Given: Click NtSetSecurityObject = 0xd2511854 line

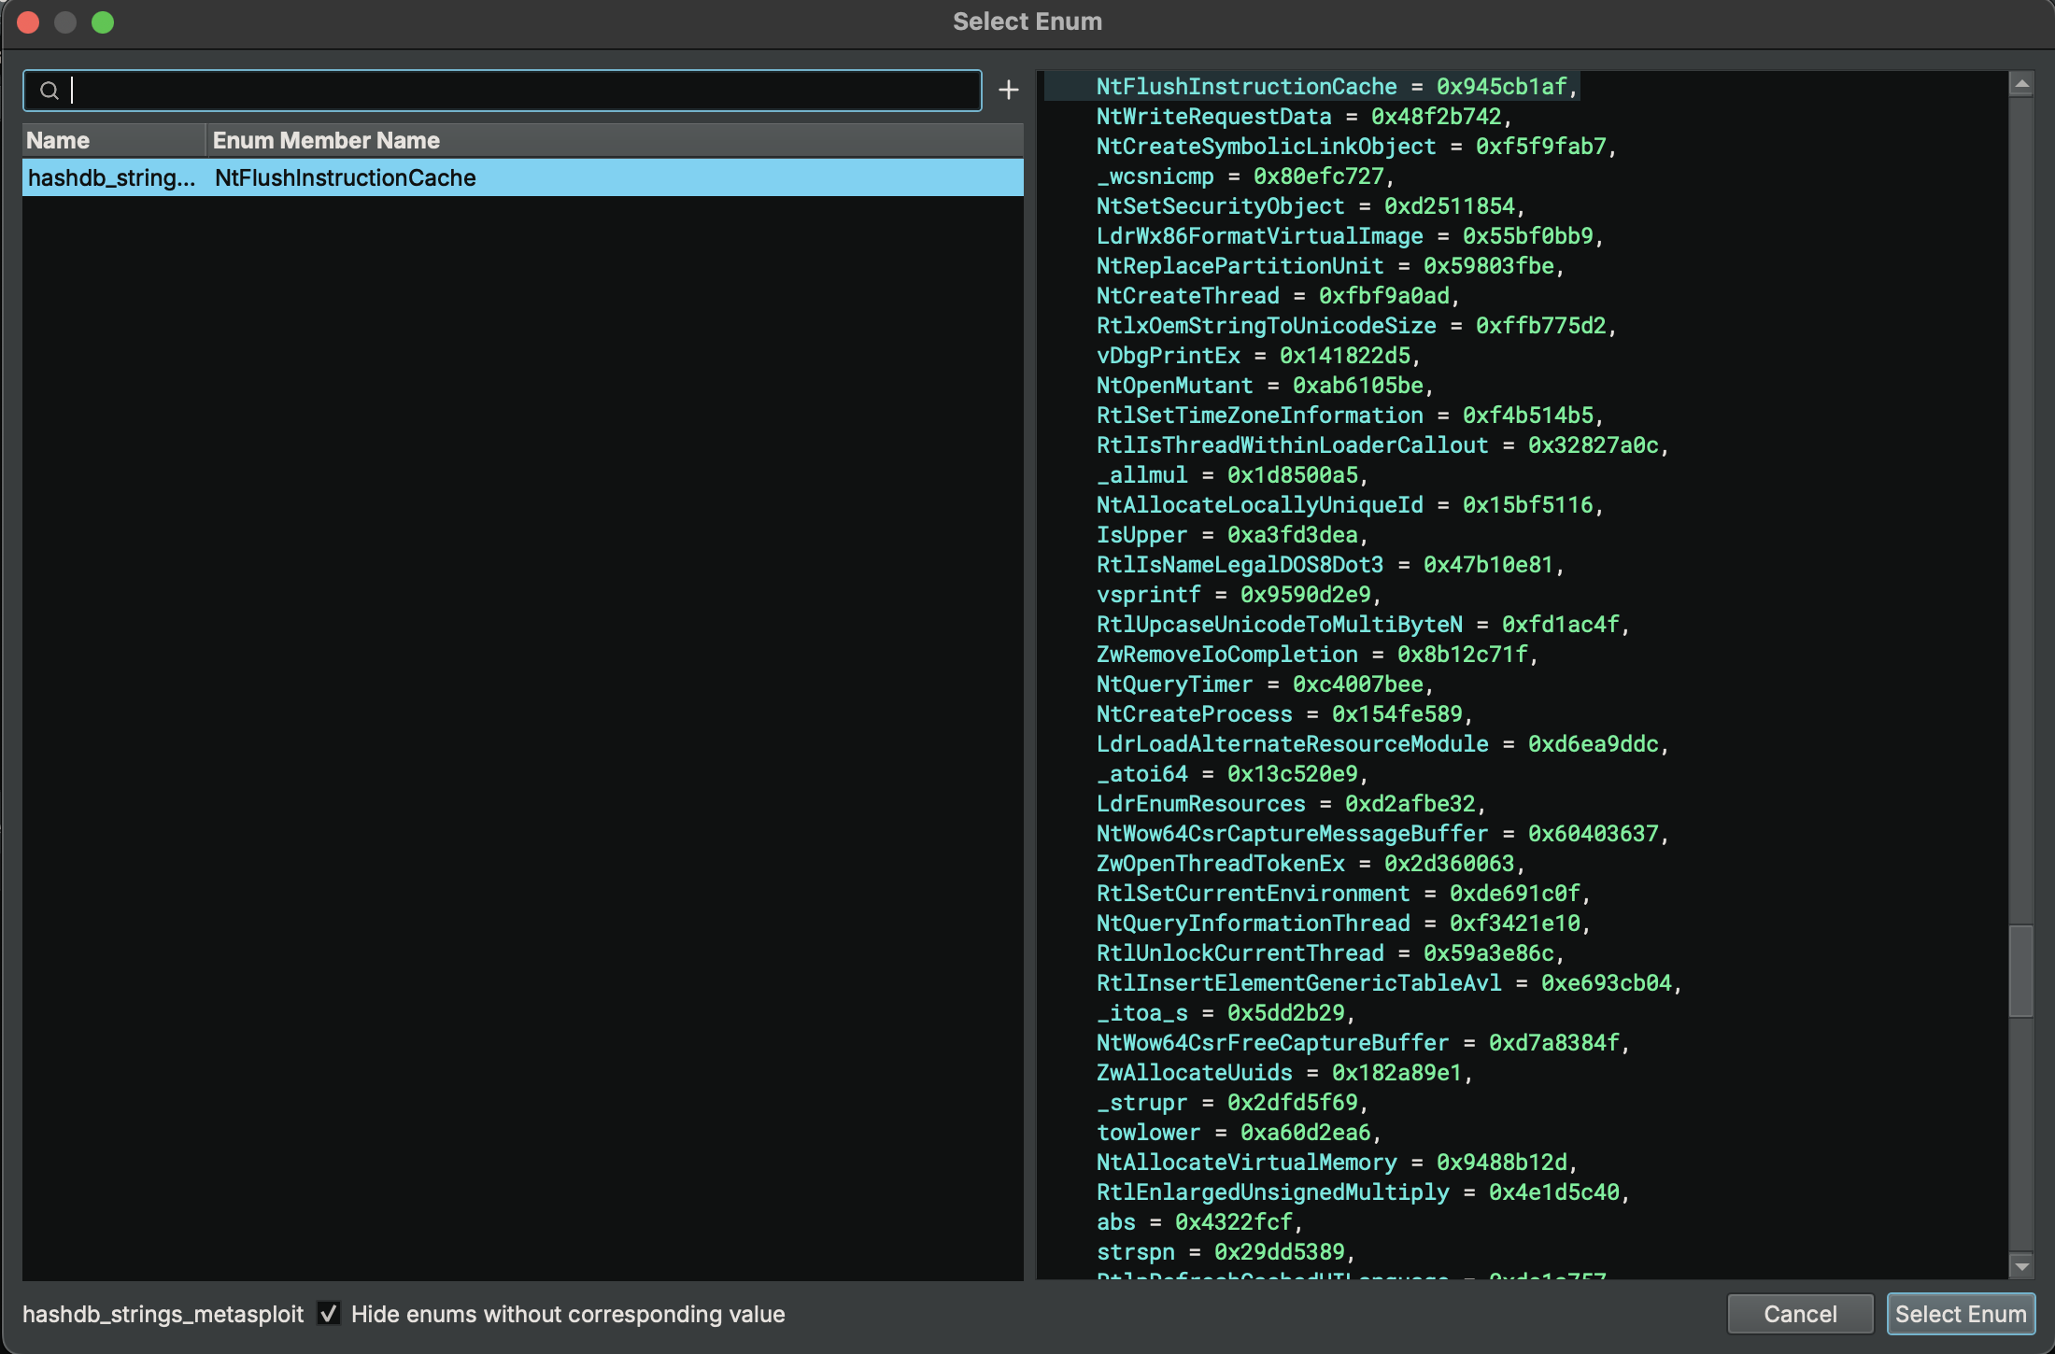Looking at the screenshot, I should tap(1311, 205).
